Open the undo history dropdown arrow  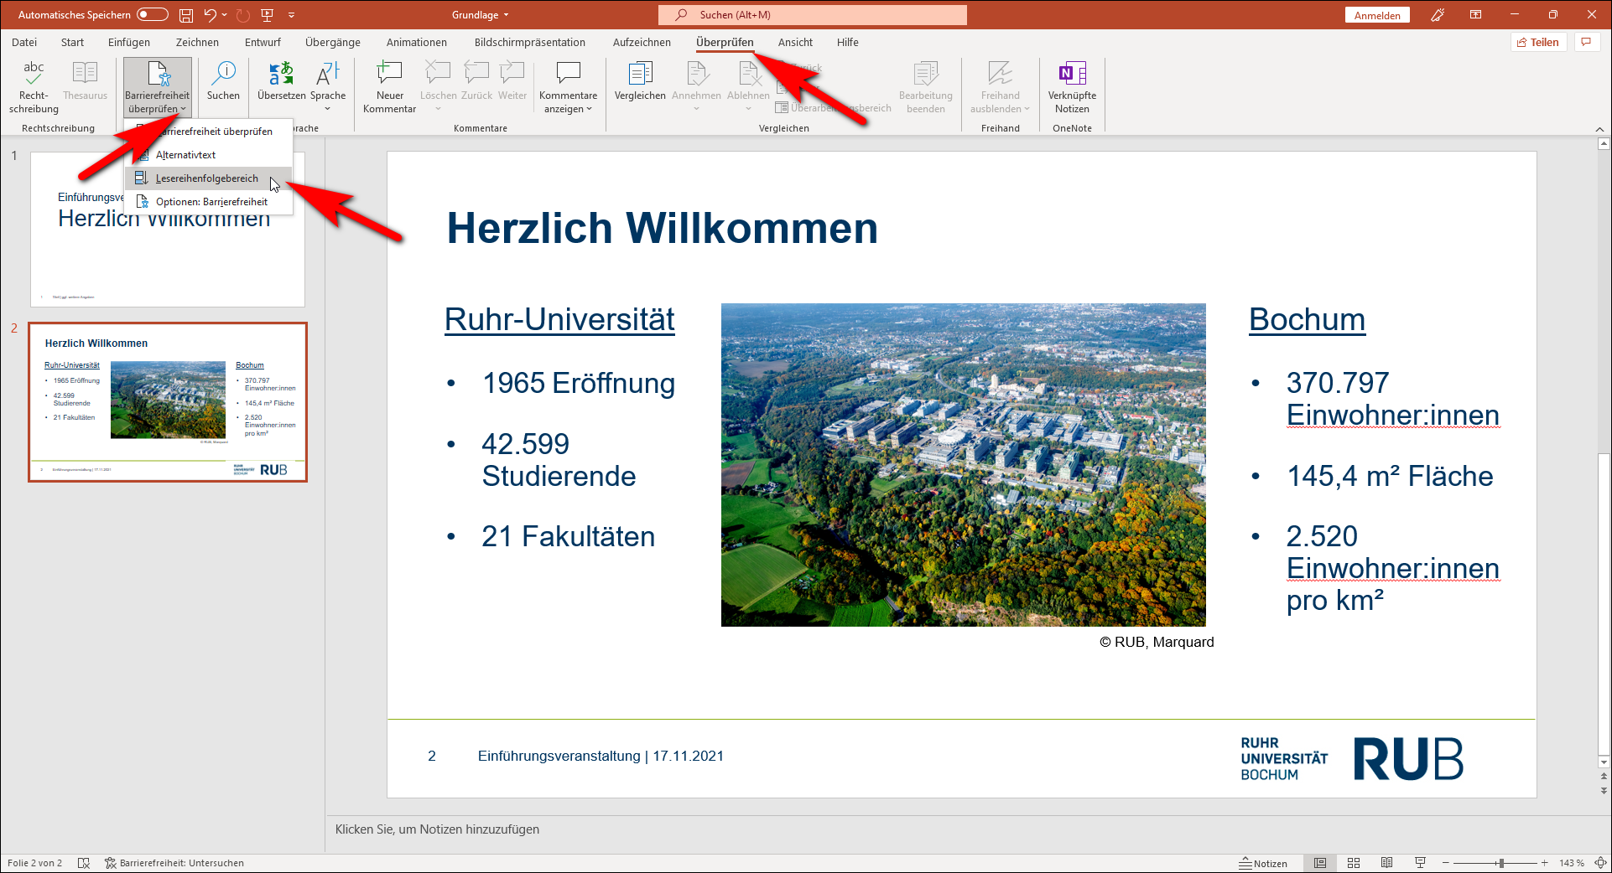coord(225,15)
